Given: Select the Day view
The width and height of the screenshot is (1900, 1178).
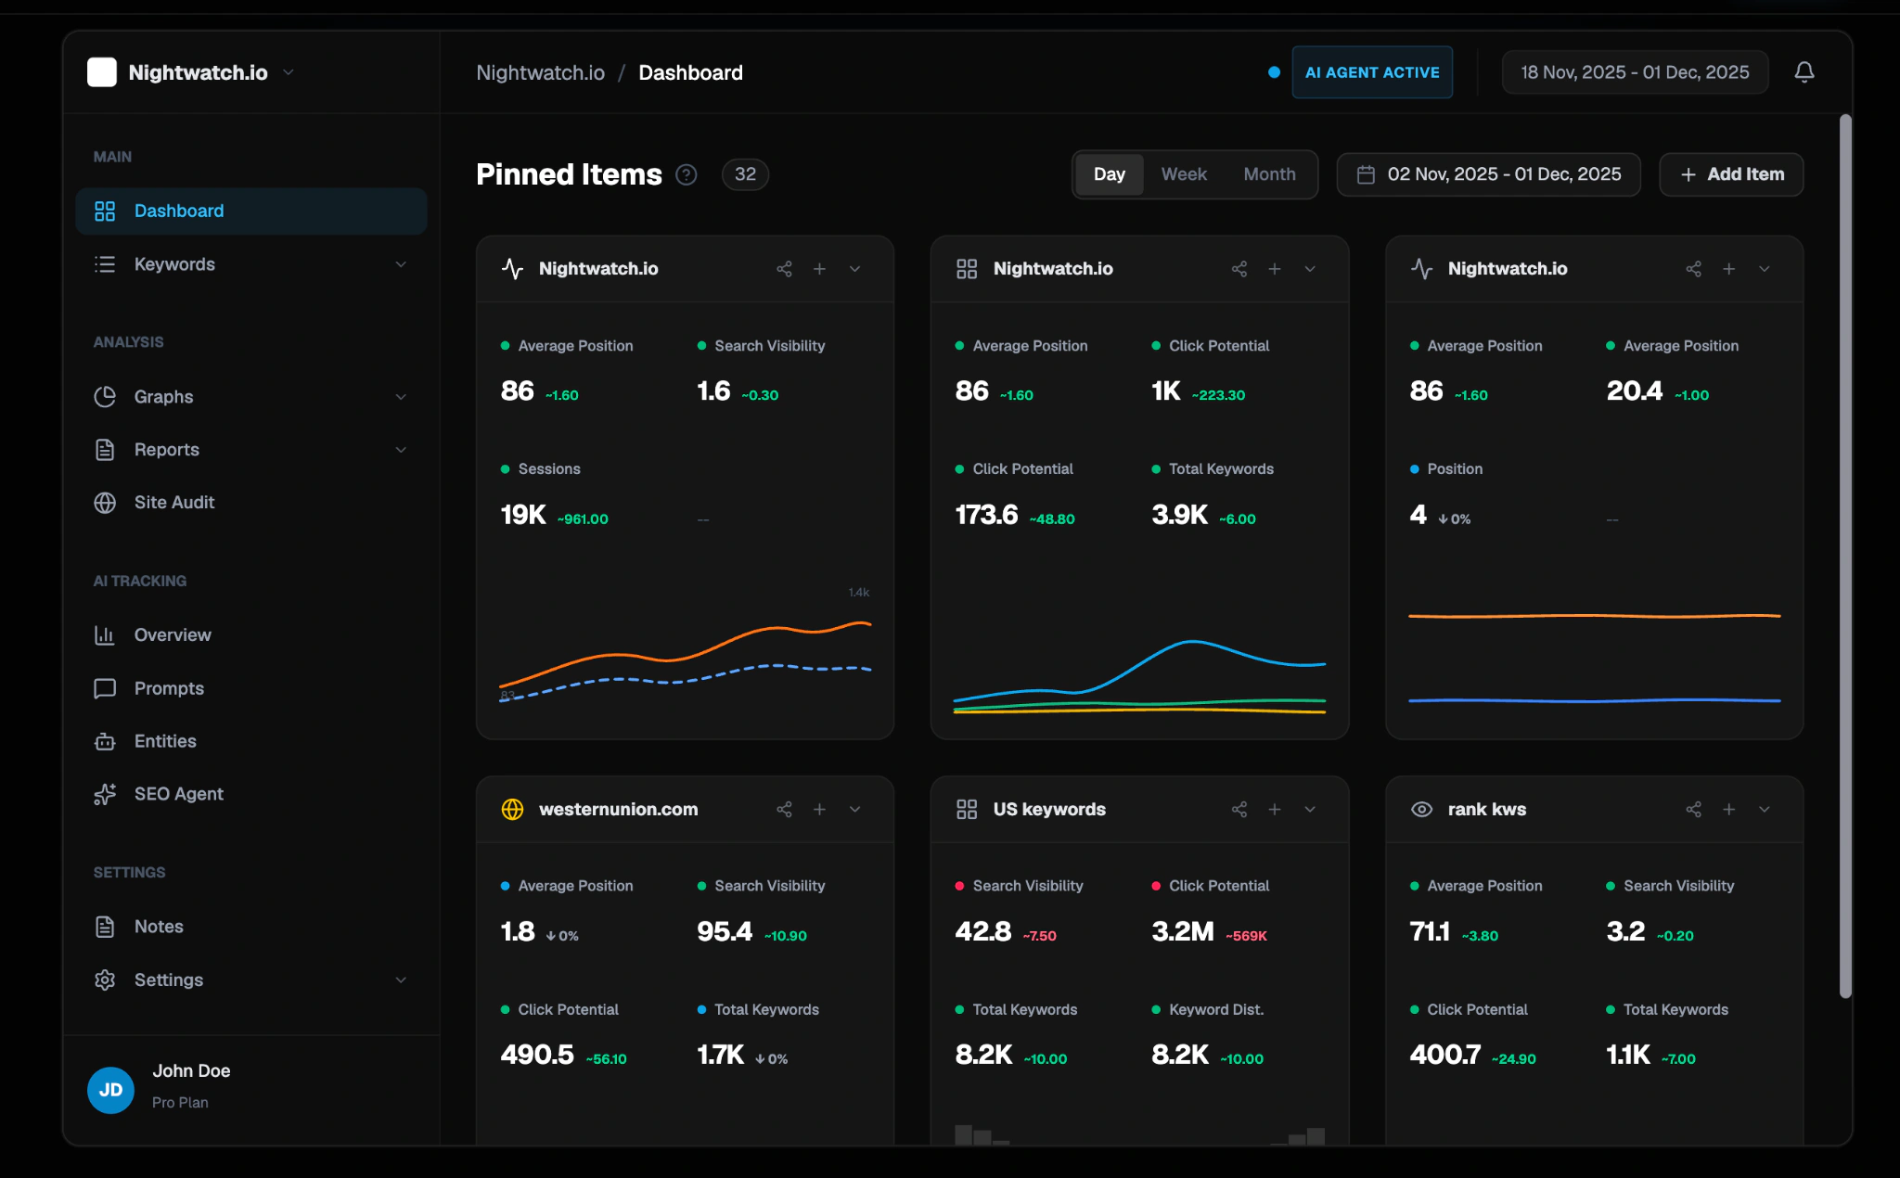Looking at the screenshot, I should tap(1109, 174).
